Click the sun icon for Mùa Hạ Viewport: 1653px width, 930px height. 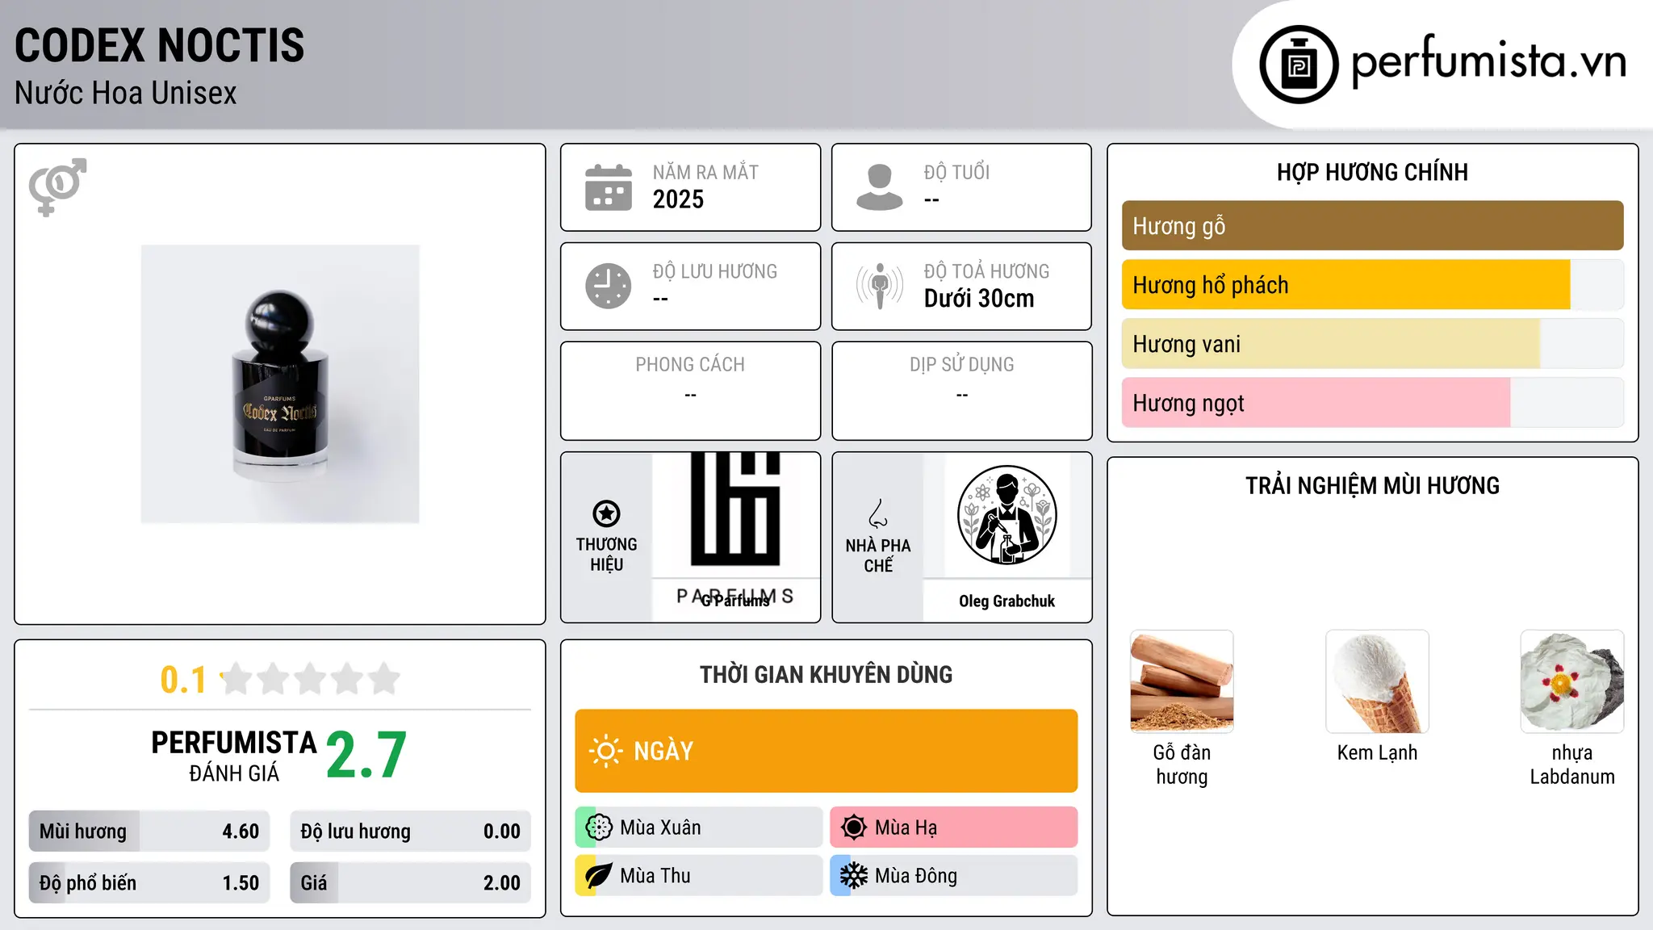[853, 827]
